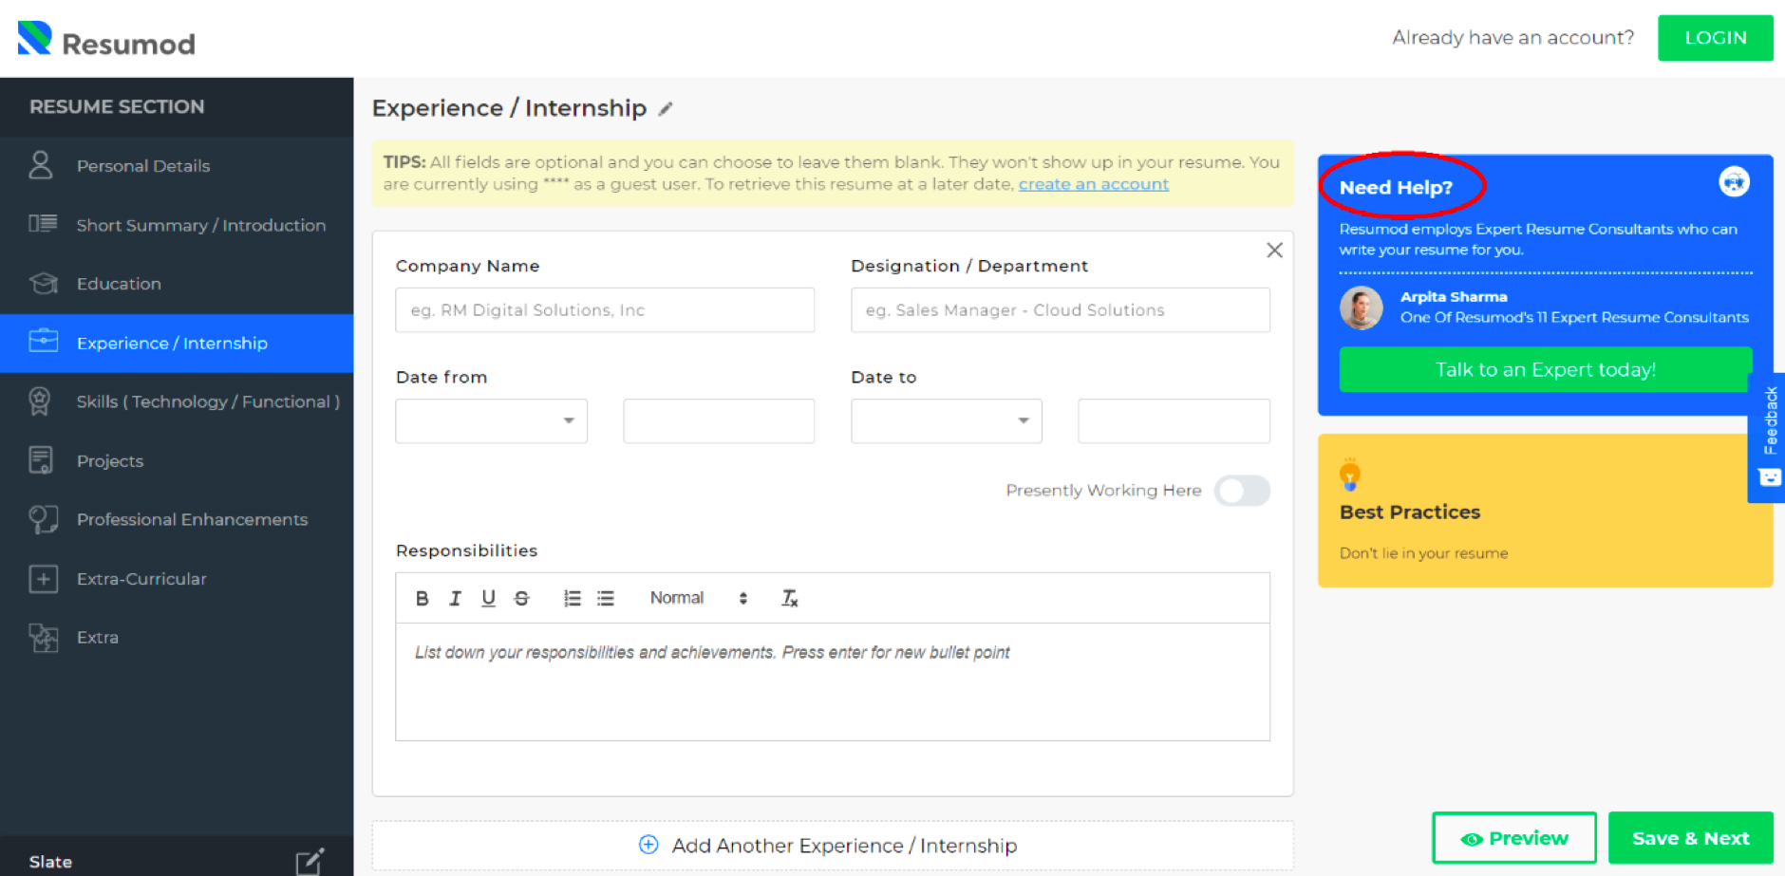
Task: Toggle Presently Working Here switch
Action: pos(1242,491)
